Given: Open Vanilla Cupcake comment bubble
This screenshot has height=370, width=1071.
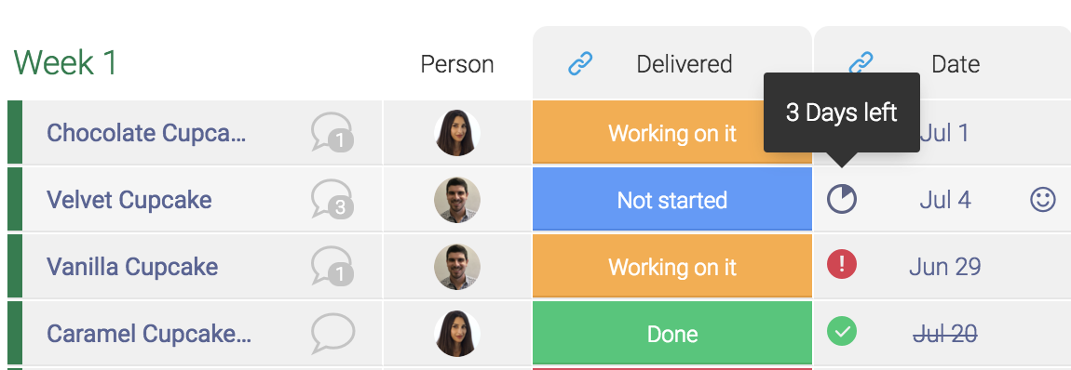Looking at the screenshot, I should [332, 266].
